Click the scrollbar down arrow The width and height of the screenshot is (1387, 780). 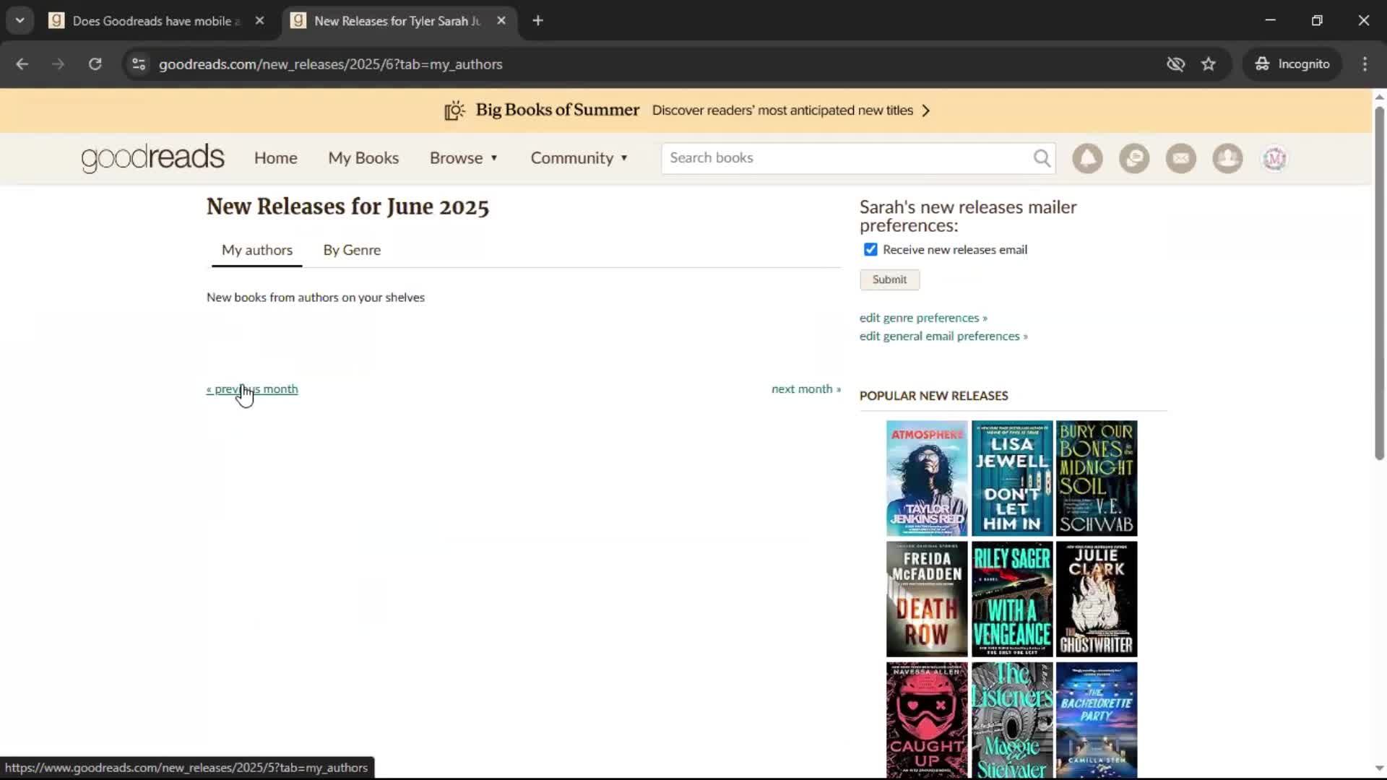click(1379, 768)
